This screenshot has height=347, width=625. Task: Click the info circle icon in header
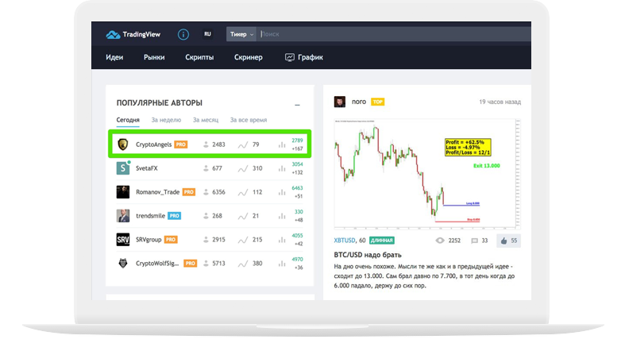click(183, 34)
